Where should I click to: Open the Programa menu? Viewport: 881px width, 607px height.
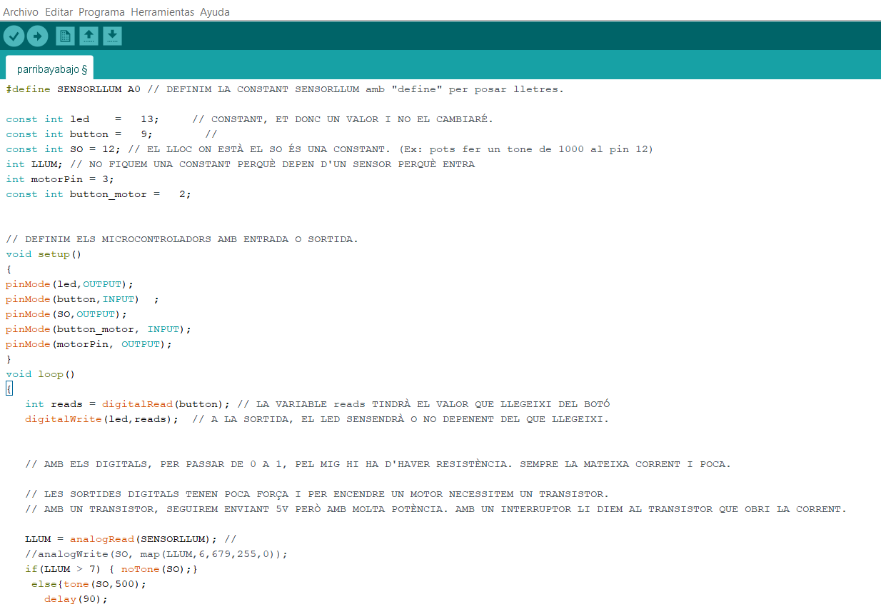tap(101, 11)
